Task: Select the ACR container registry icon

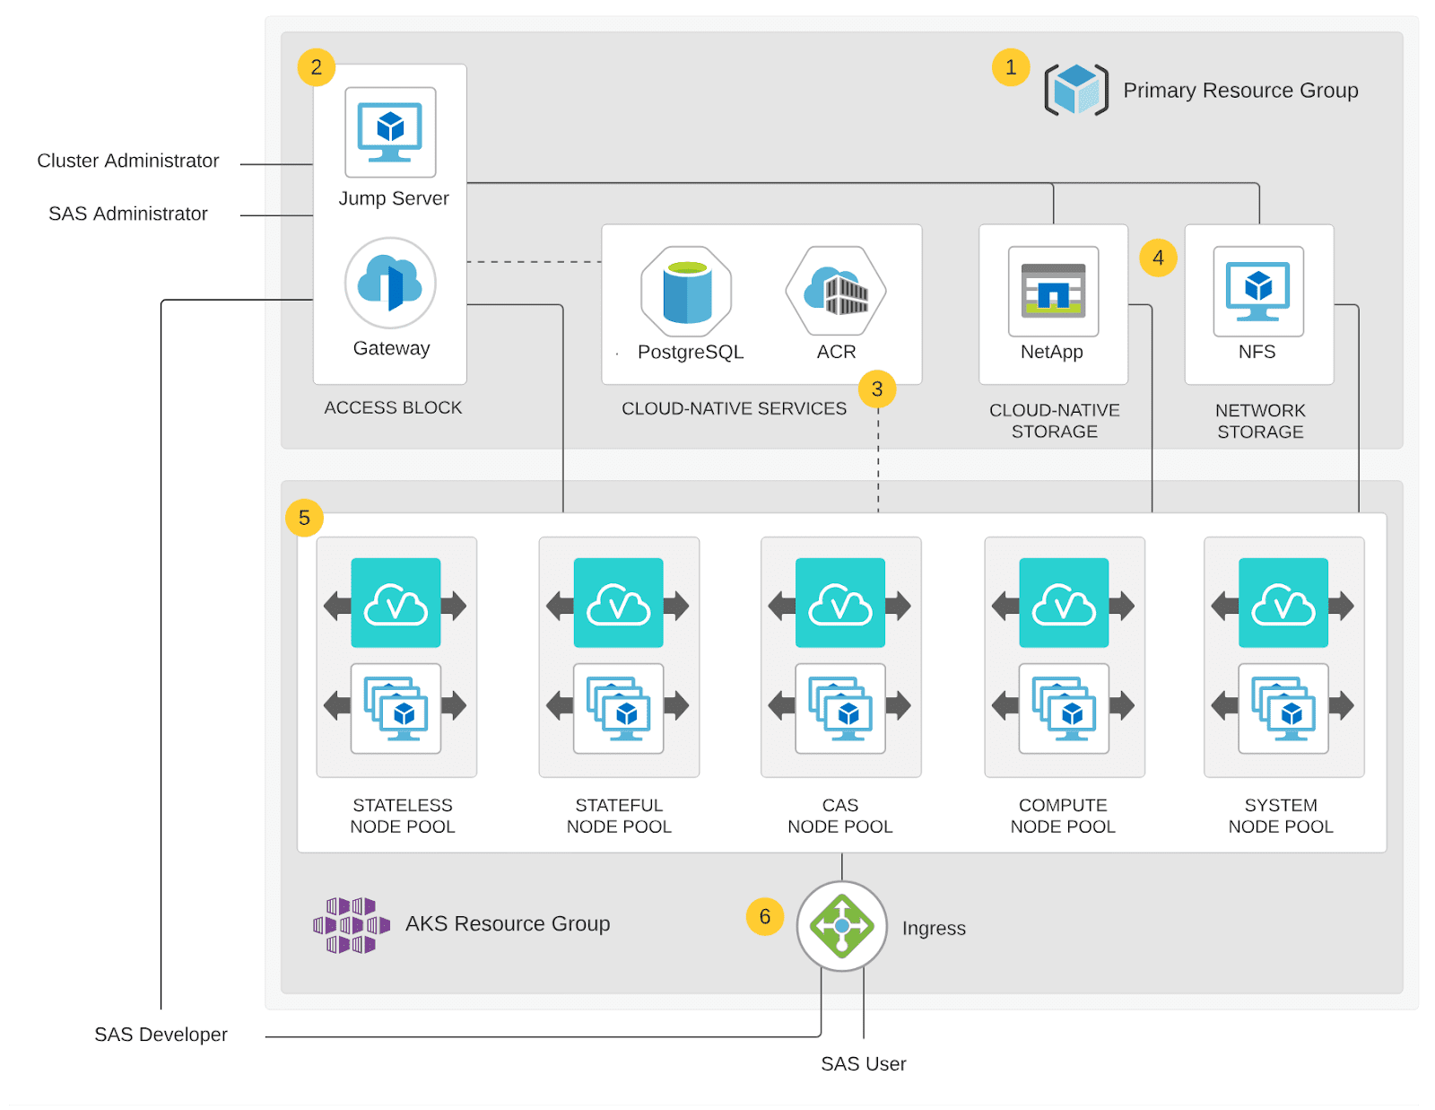Action: (836, 292)
